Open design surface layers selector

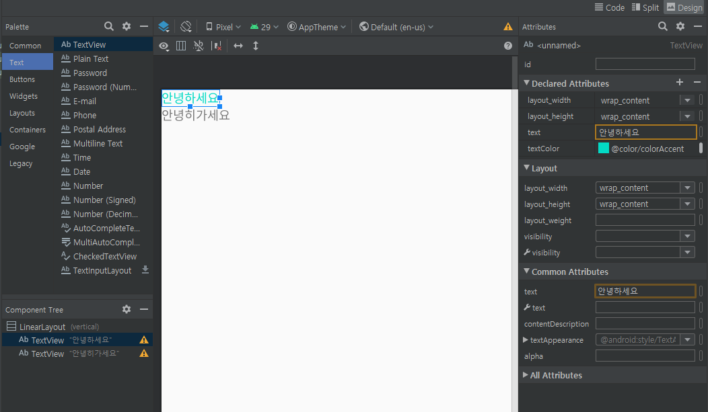coord(164,27)
